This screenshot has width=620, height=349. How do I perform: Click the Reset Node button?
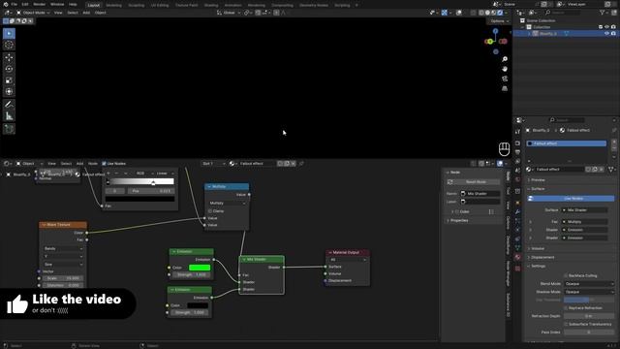click(473, 182)
